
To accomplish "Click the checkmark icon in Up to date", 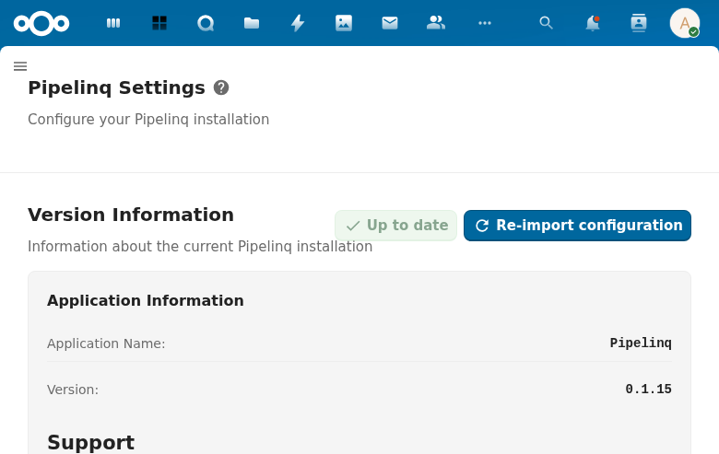I will pyautogui.click(x=353, y=226).
